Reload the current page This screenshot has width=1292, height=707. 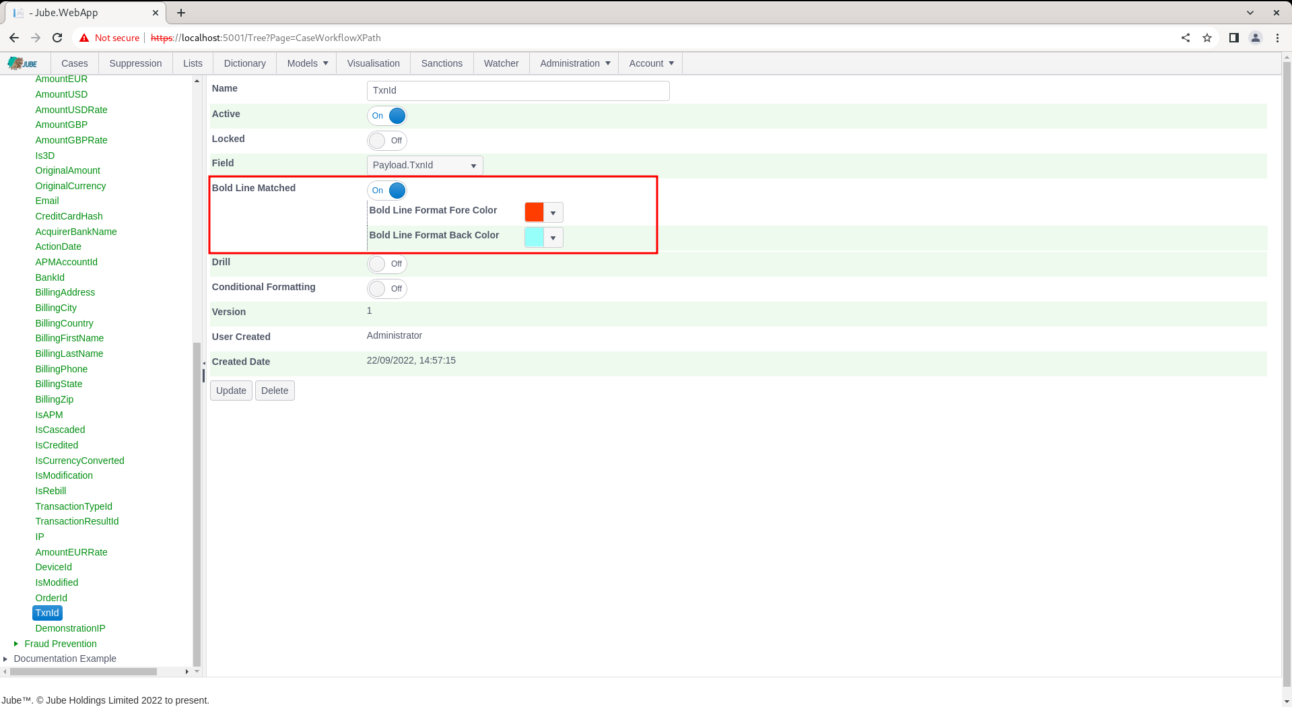tap(57, 38)
